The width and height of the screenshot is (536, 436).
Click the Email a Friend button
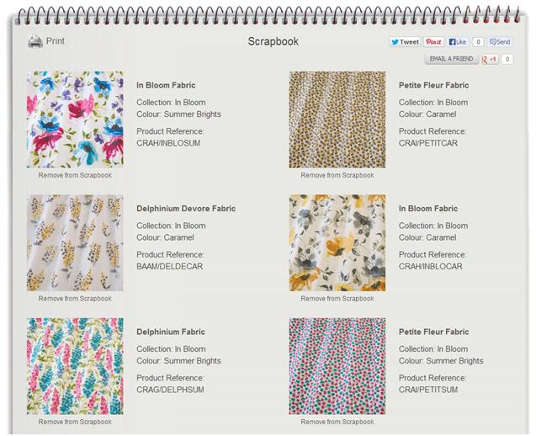tap(451, 59)
